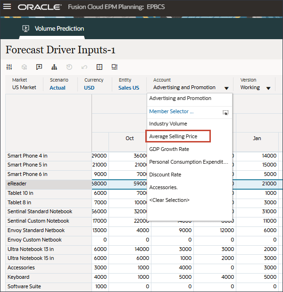Select the eReader row header

click(17, 184)
